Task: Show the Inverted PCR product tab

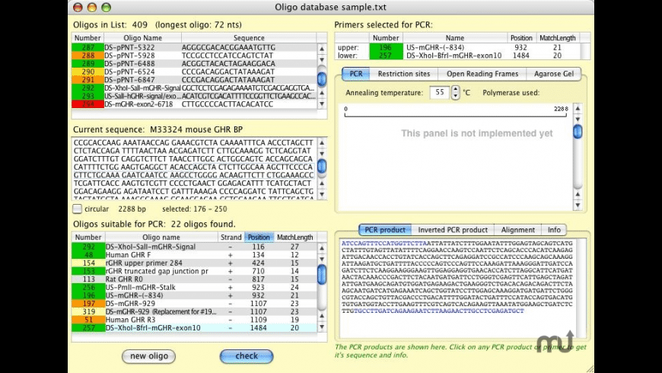Action: click(x=453, y=230)
